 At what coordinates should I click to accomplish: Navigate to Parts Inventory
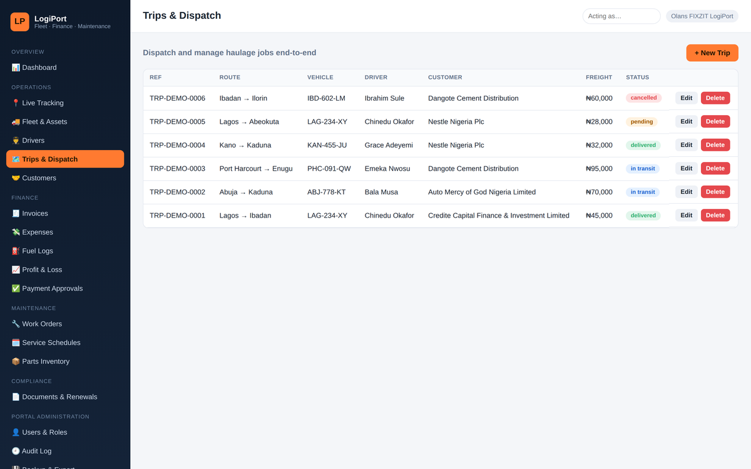point(65,361)
